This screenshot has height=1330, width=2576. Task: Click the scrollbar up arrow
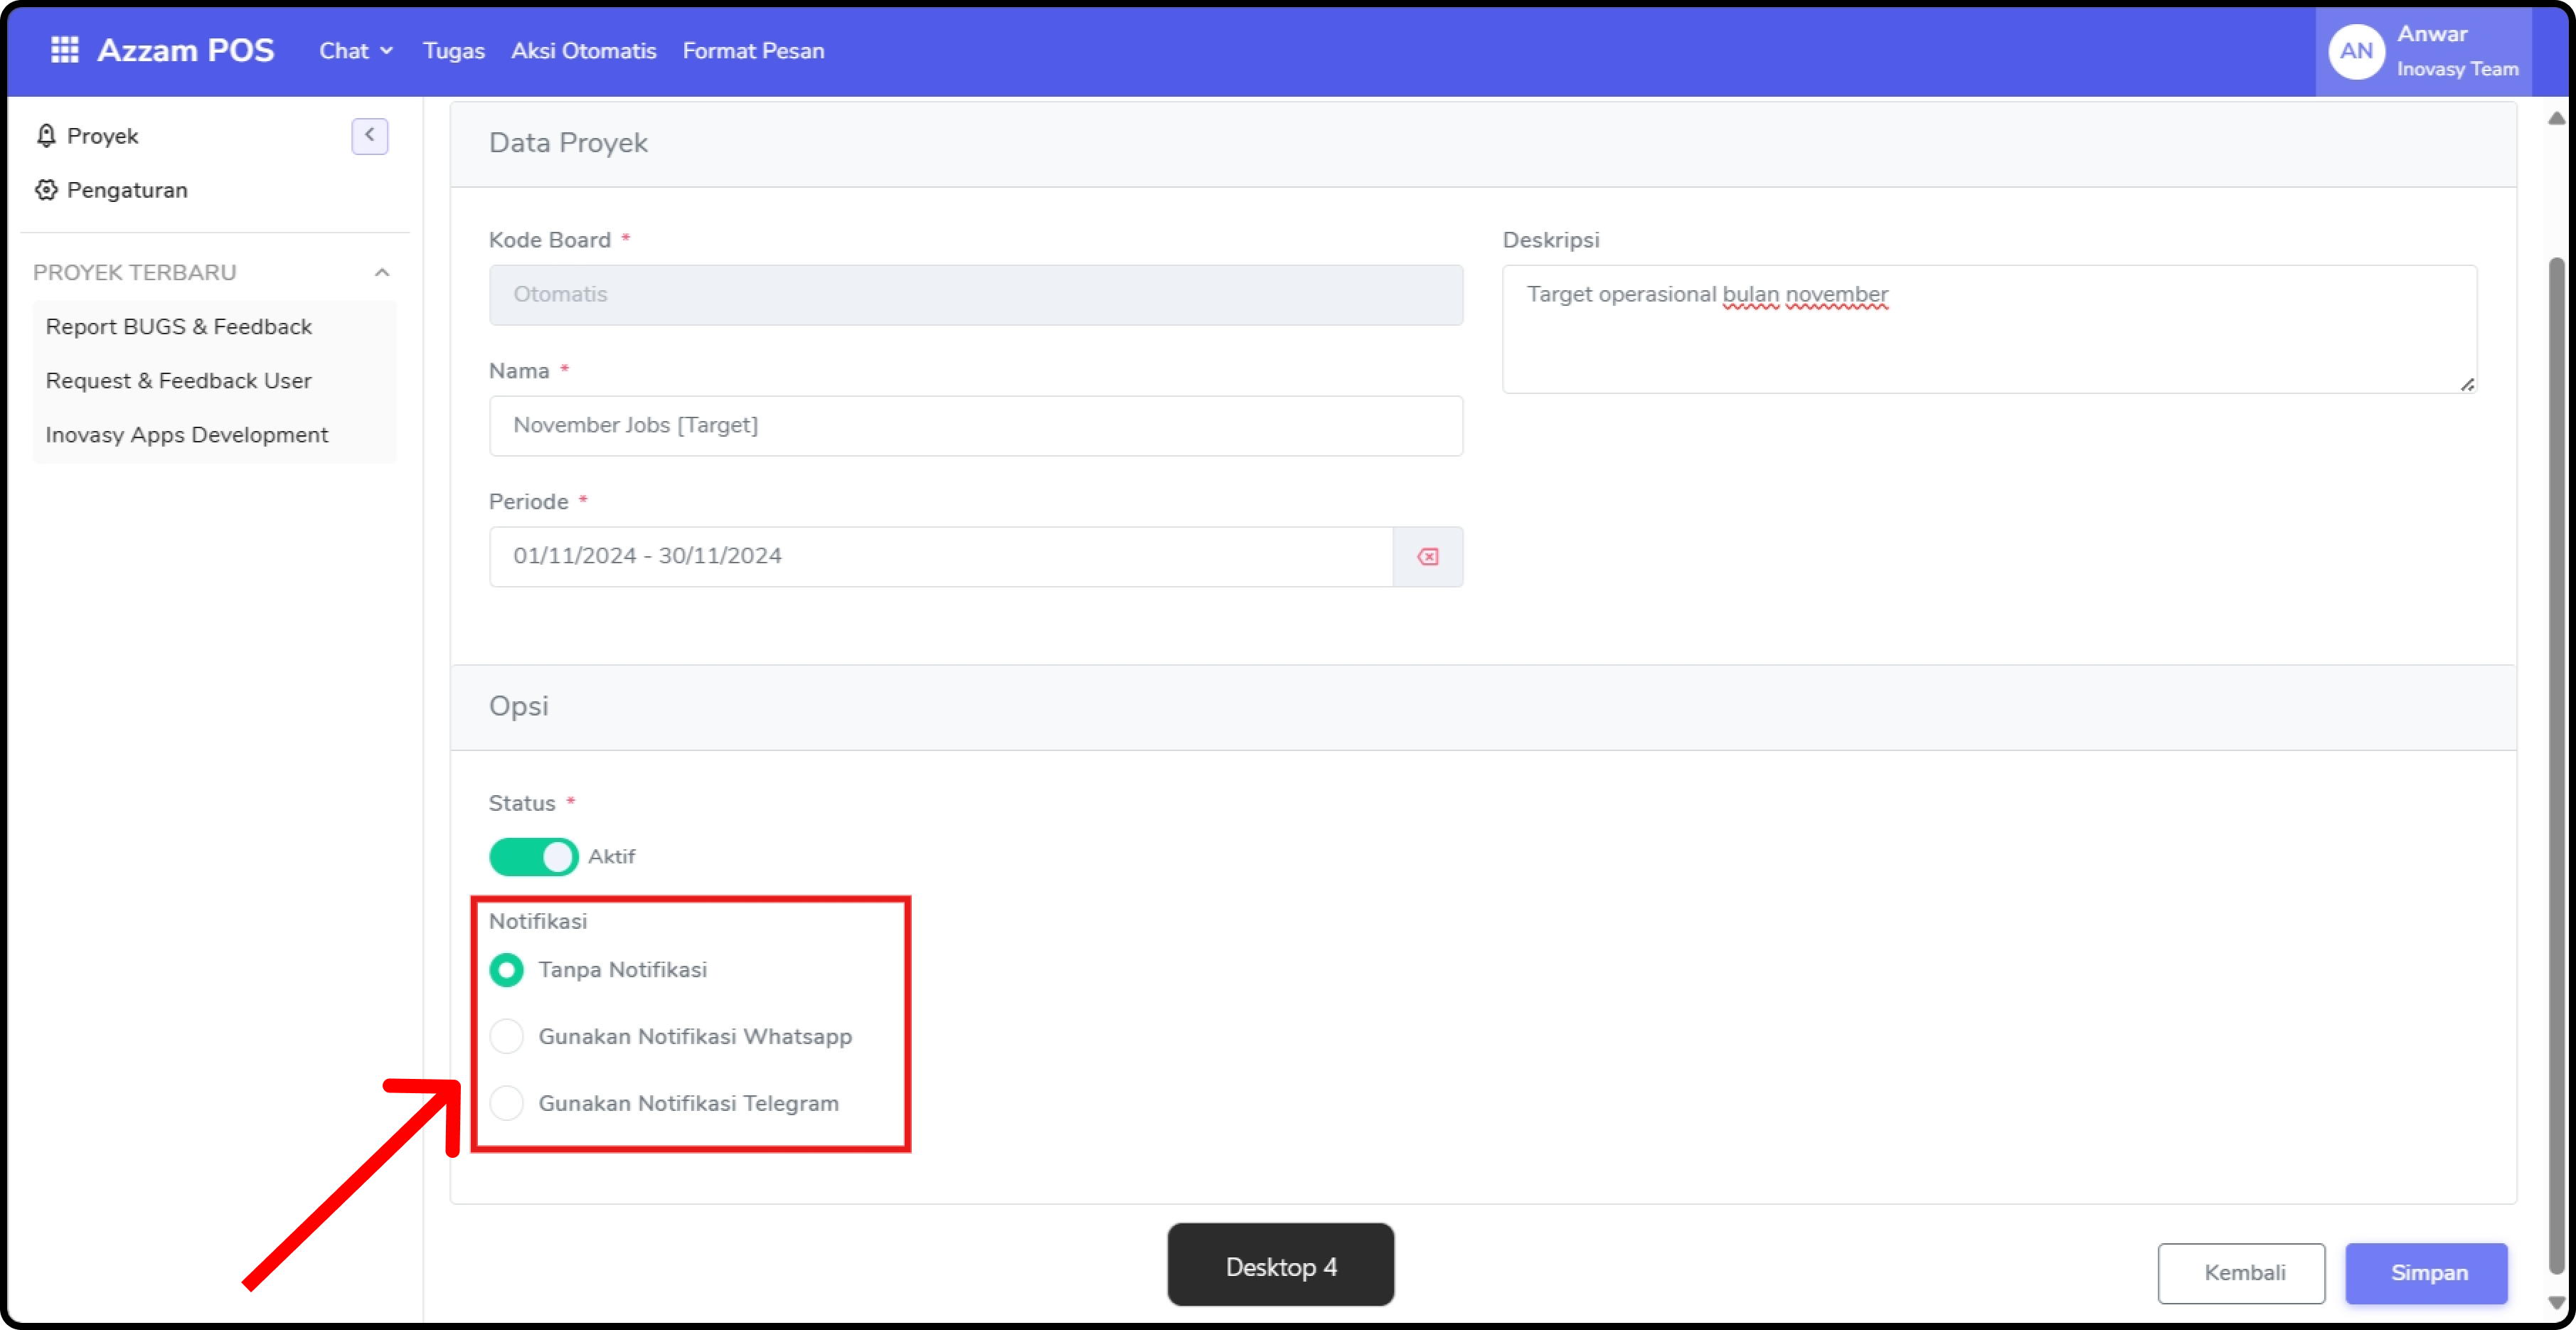(x=2556, y=119)
